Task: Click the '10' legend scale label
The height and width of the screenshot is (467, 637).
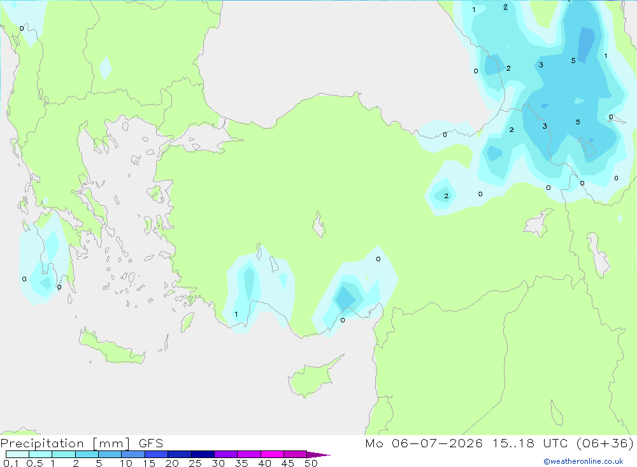Action: pos(126,463)
